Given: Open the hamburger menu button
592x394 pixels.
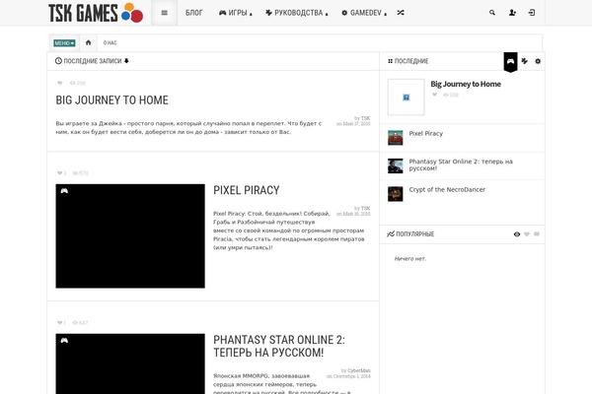Looking at the screenshot, I should (164, 13).
